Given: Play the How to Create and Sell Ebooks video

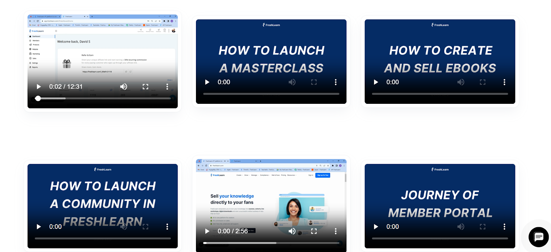Looking at the screenshot, I should click(x=376, y=82).
